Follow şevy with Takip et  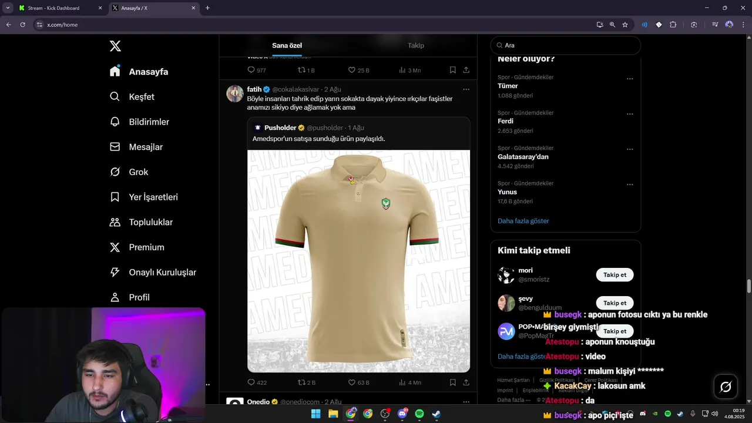point(615,303)
